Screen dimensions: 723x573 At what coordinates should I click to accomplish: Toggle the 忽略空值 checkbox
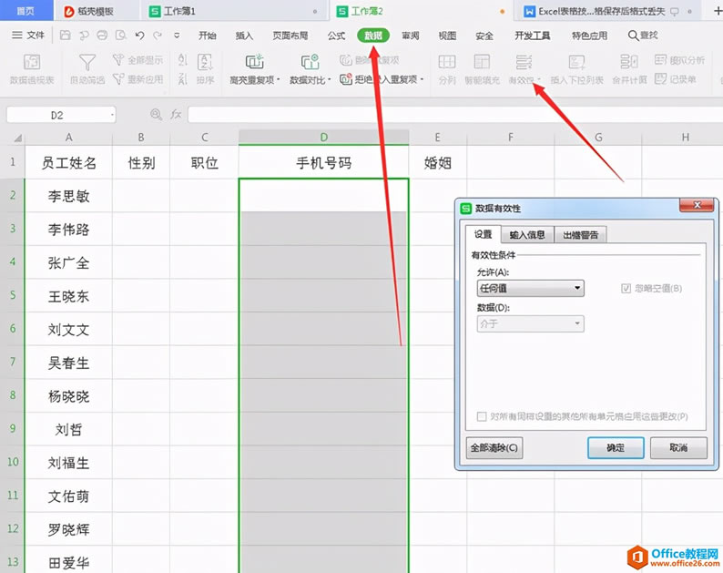pyautogui.click(x=626, y=289)
